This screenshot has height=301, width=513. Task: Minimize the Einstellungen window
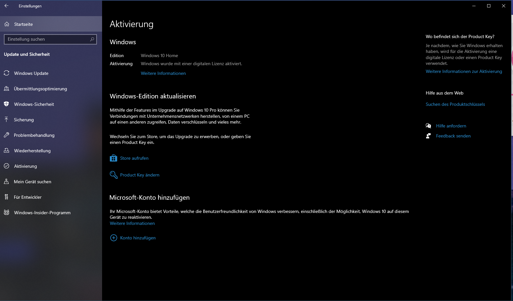474,6
